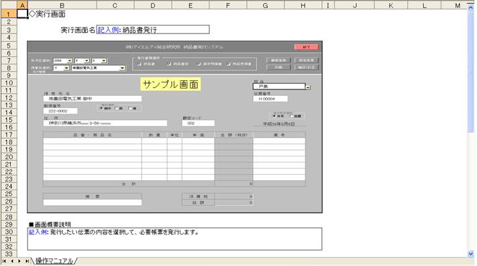Select the 西暦 date format radio button

tap(291, 116)
